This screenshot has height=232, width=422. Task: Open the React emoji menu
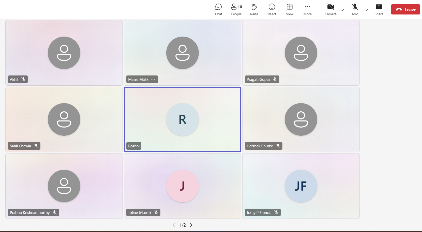(272, 10)
